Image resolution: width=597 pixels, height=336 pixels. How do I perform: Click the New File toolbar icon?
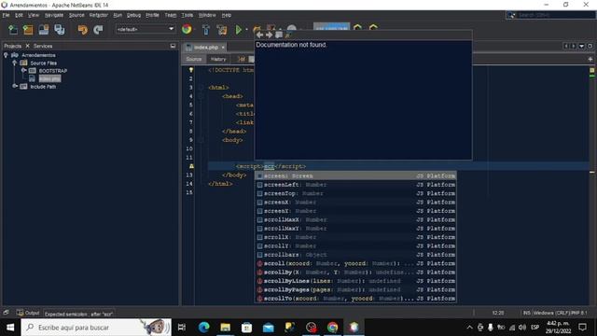pyautogui.click(x=12, y=30)
